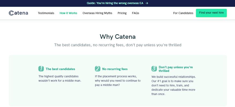
Task: Jump to the FAQs section
Action: [135, 13]
